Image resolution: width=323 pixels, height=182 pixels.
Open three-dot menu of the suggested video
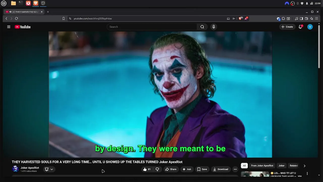click(307, 173)
